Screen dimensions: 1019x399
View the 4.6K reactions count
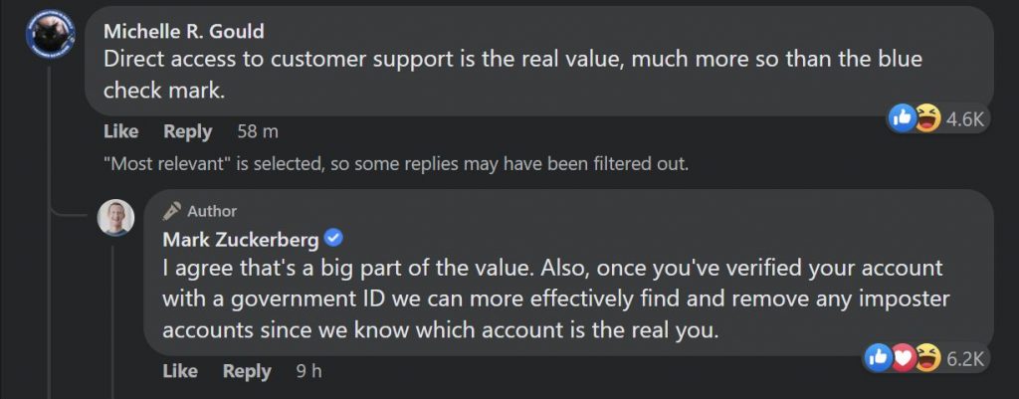click(x=964, y=119)
